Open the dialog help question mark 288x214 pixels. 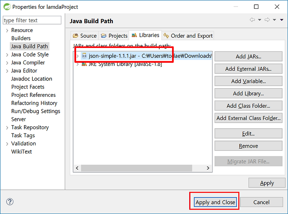[10, 202]
